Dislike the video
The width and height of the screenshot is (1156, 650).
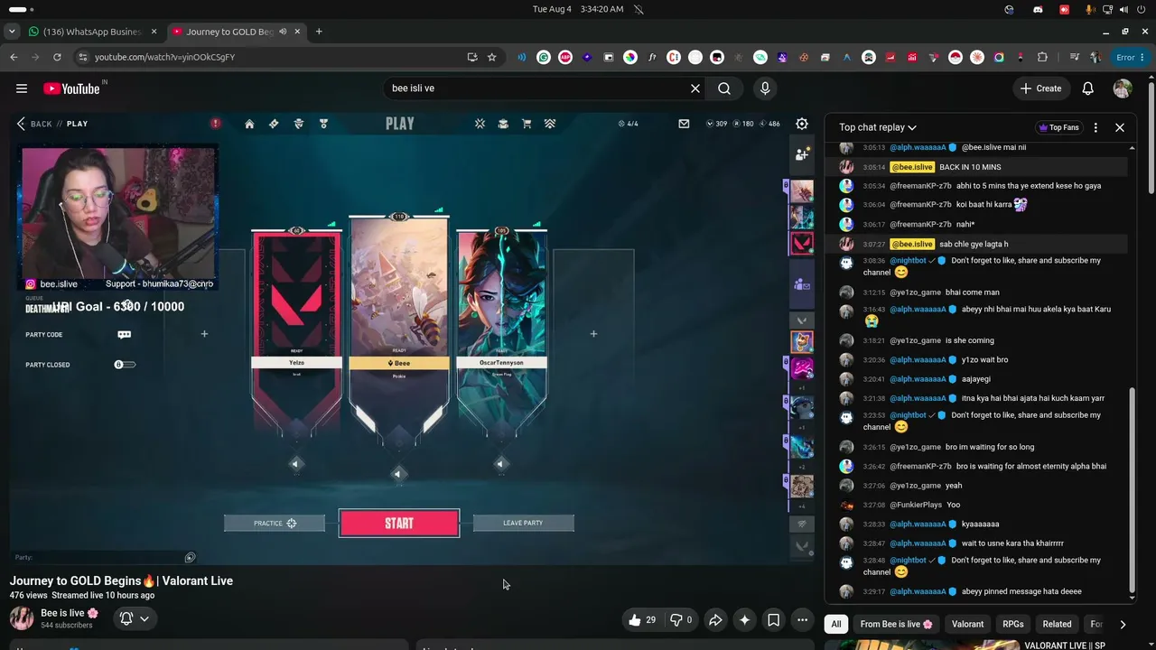point(681,619)
